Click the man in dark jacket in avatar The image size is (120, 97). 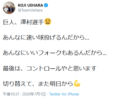[11, 9]
